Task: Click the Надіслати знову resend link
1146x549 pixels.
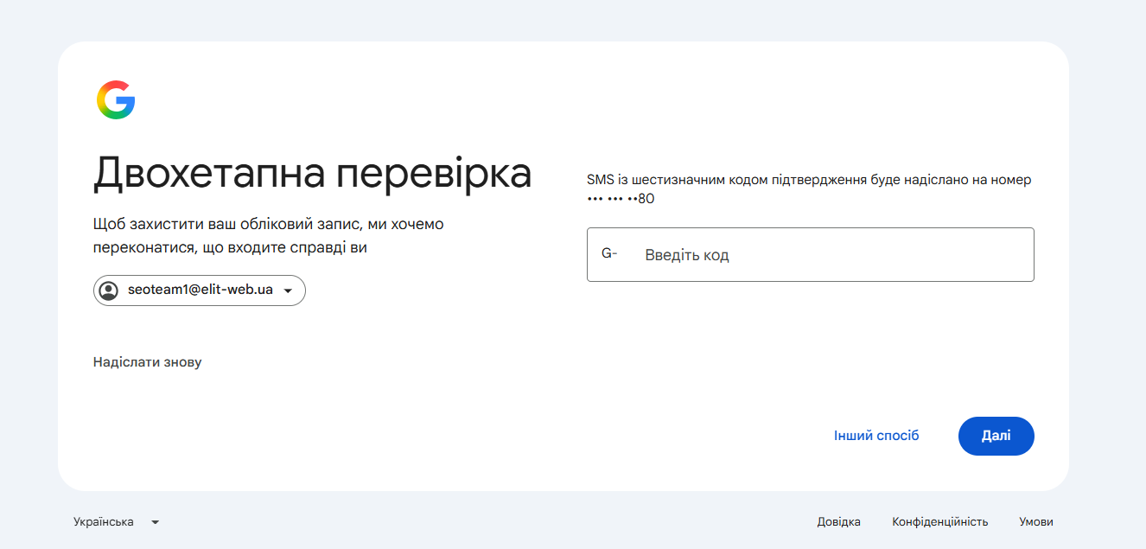Action: pyautogui.click(x=148, y=362)
